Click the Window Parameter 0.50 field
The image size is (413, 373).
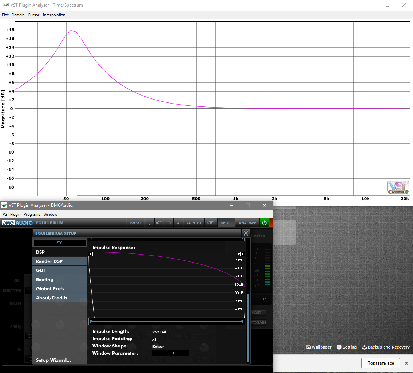click(170, 353)
